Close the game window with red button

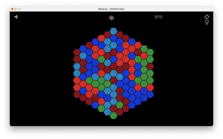(x=12, y=9)
